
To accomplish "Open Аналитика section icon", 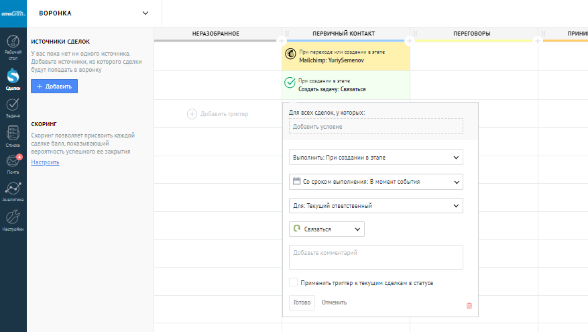I will point(13,191).
